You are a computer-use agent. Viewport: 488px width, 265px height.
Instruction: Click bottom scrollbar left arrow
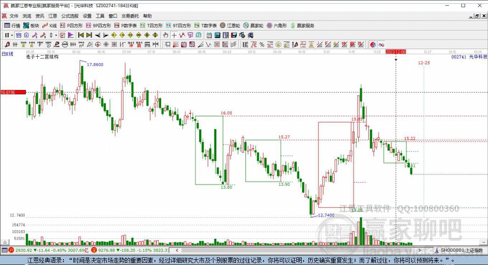click(x=177, y=250)
